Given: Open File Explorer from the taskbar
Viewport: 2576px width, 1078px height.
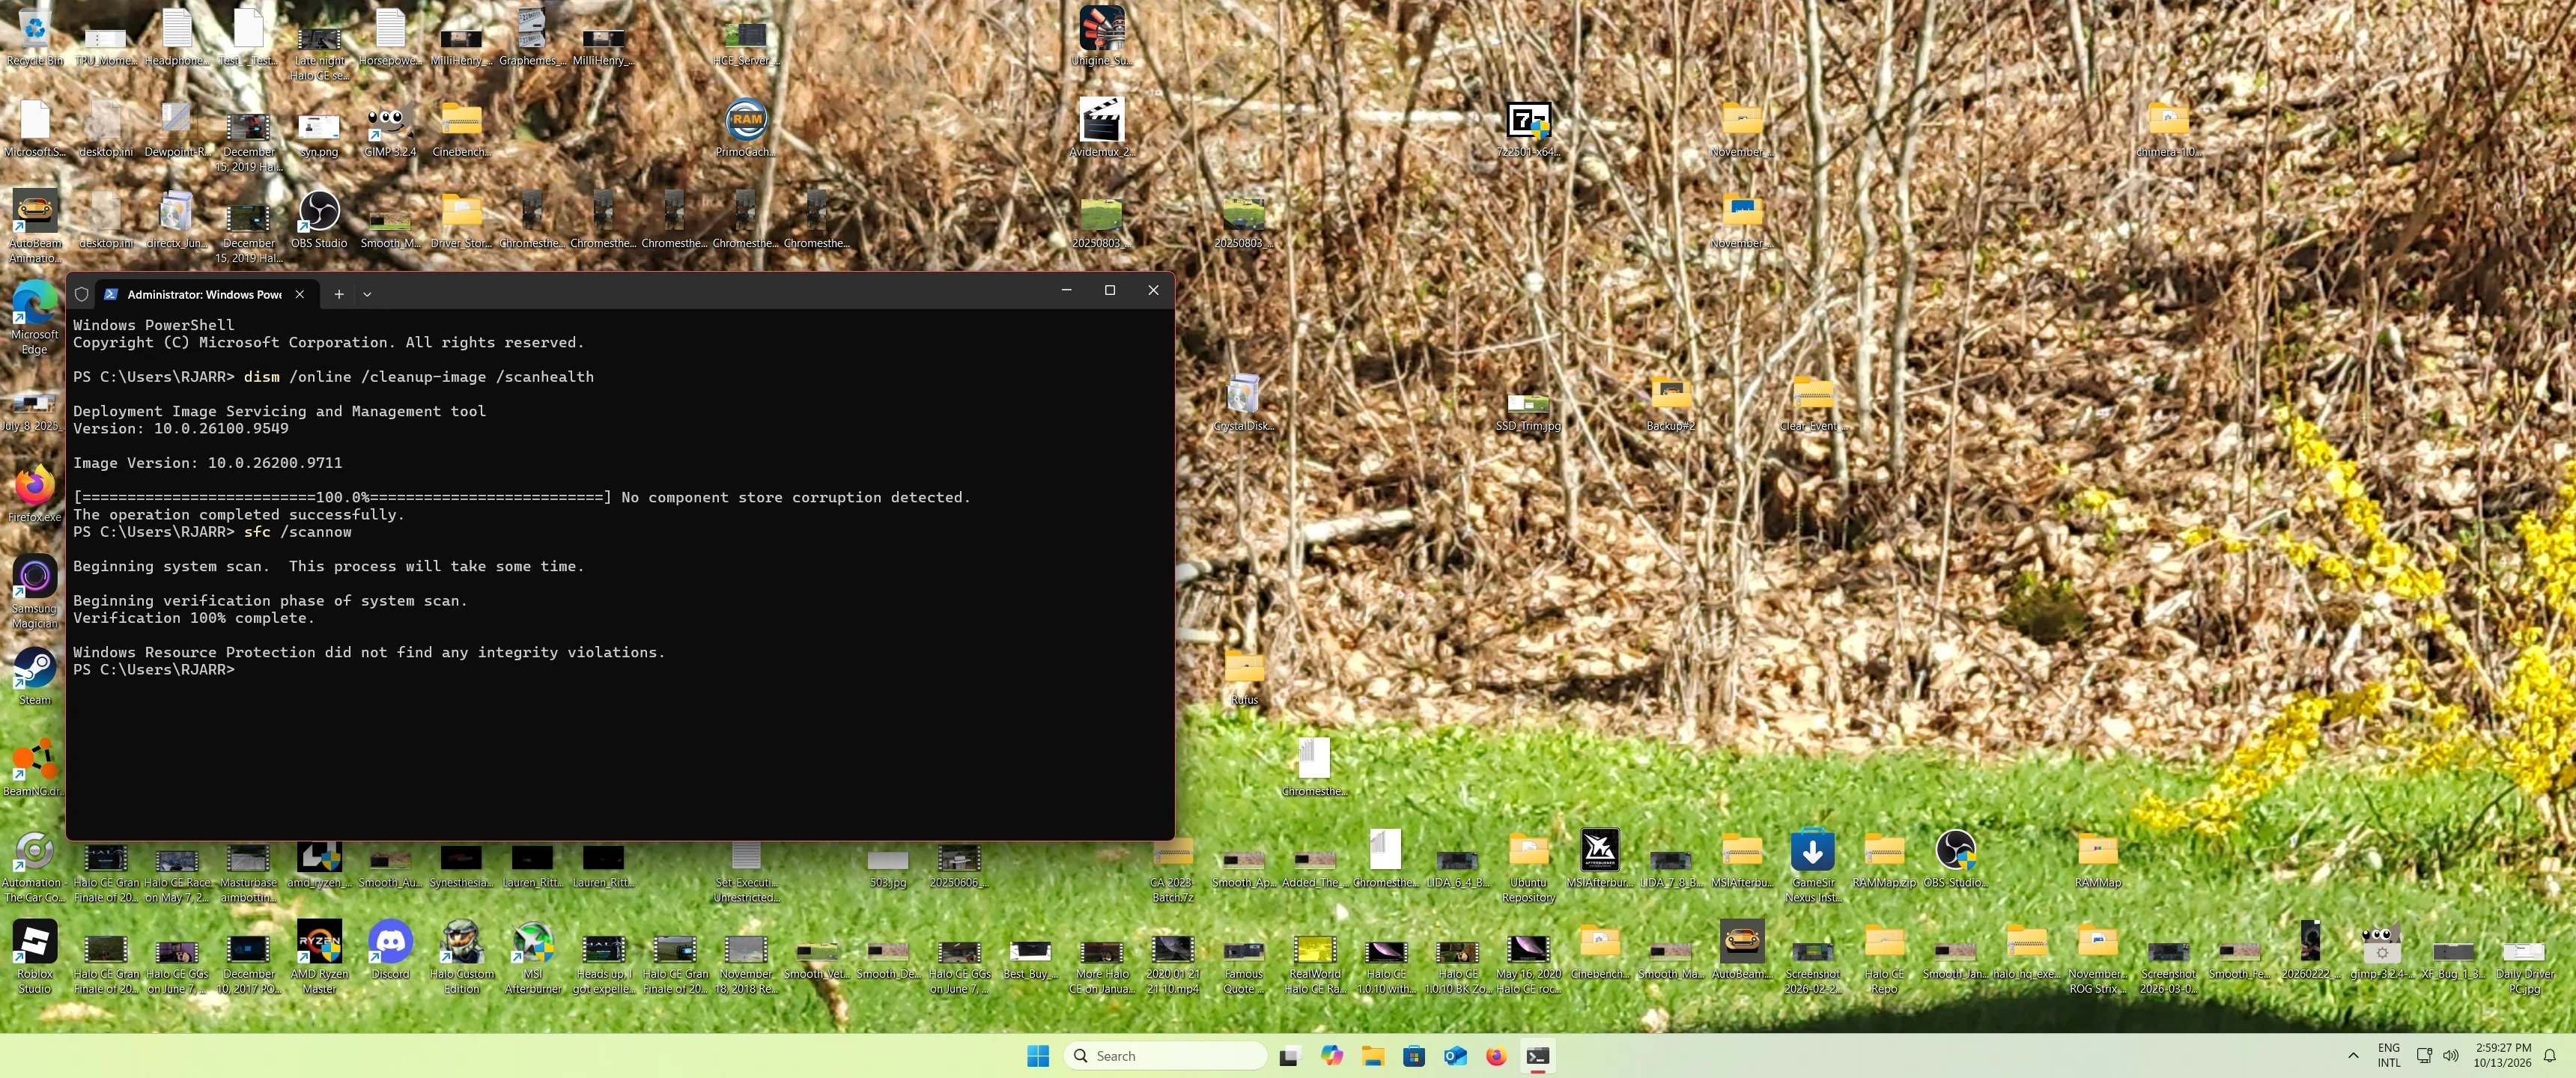Looking at the screenshot, I should point(1372,1056).
